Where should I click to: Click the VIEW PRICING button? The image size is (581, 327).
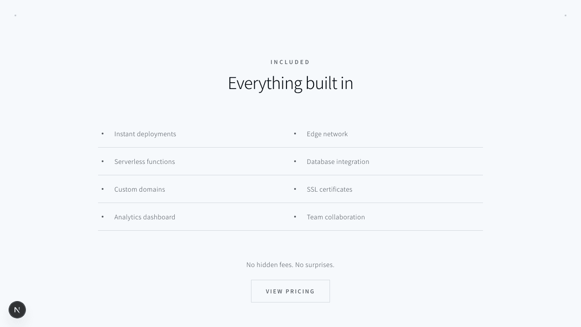(x=290, y=291)
